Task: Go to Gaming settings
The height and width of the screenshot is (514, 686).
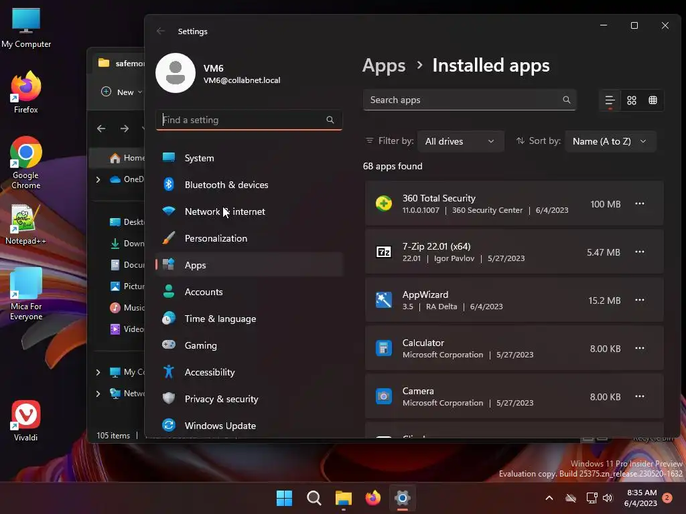Action: pos(249,345)
